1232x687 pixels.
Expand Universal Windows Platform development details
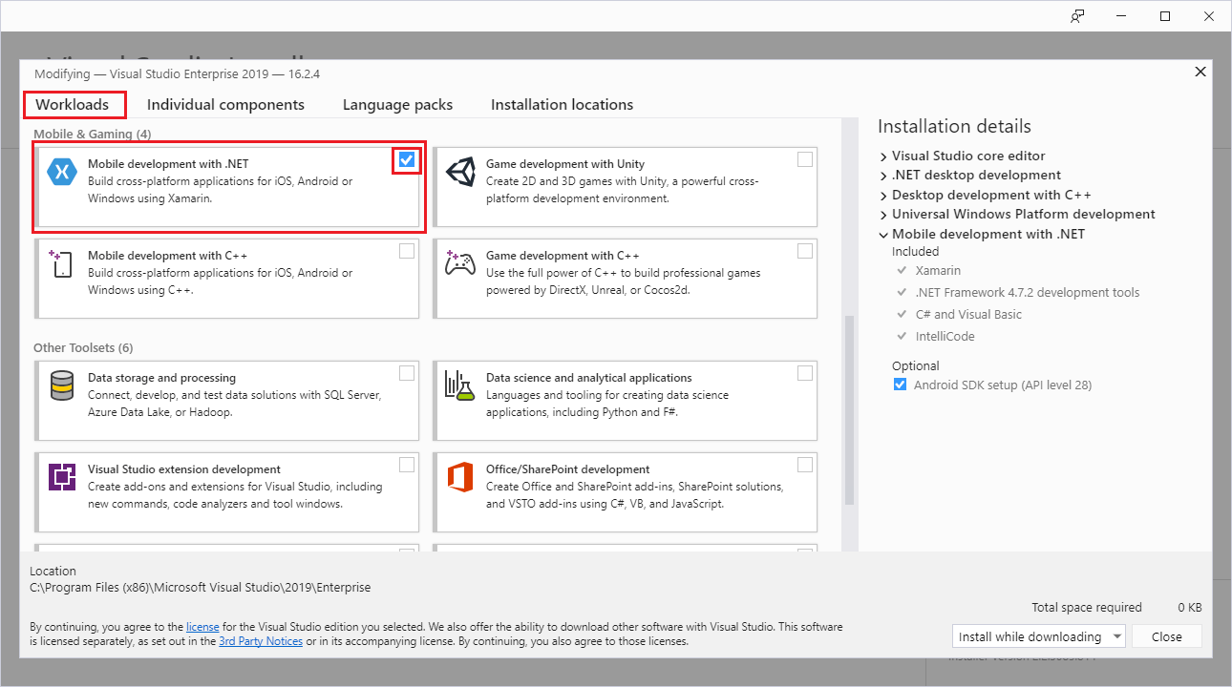883,215
